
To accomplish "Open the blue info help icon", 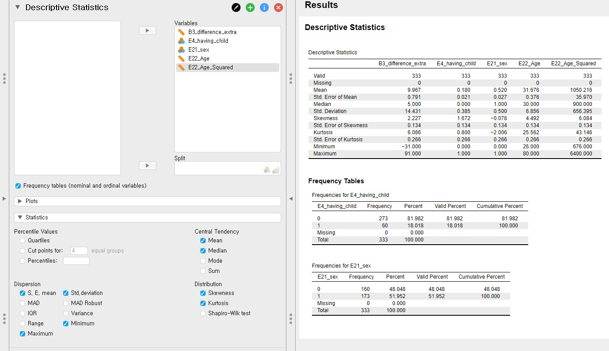I will tap(264, 8).
